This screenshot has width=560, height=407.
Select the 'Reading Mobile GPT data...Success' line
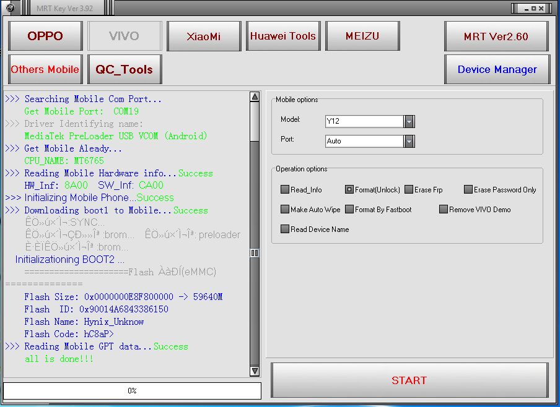pyautogui.click(x=97, y=346)
